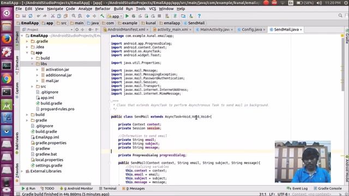This screenshot has width=349, height=196.
Task: Click the Save All toolbar icon
Action: pyautogui.click(x=24, y=16)
